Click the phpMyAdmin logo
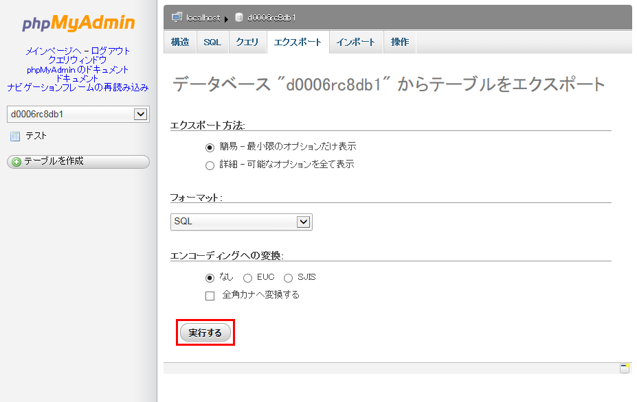 [78, 23]
